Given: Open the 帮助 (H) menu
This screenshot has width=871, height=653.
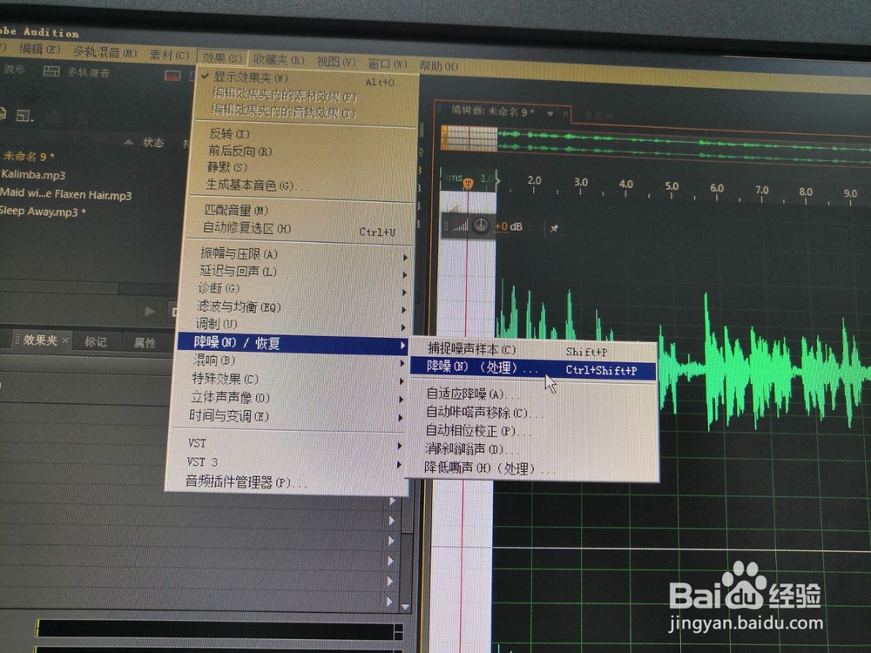Looking at the screenshot, I should click(x=438, y=66).
